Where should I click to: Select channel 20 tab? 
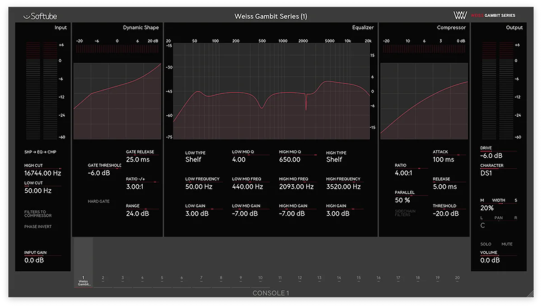pos(458,279)
